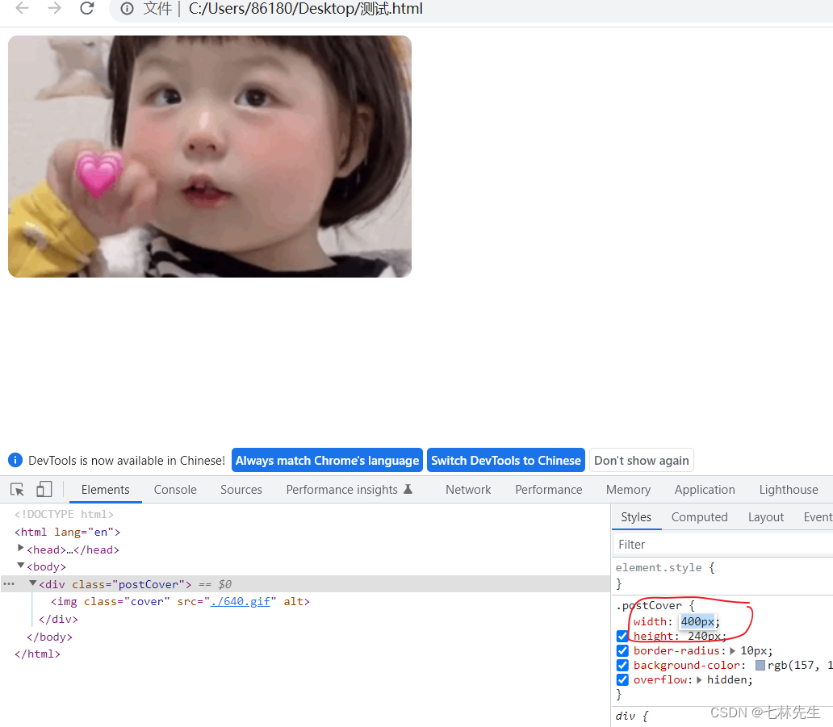Uncheck the height property checkbox

622,636
